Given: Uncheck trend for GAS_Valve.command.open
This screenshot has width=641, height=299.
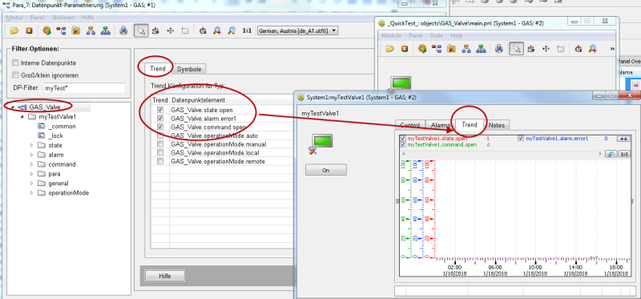Looking at the screenshot, I should click(160, 127).
